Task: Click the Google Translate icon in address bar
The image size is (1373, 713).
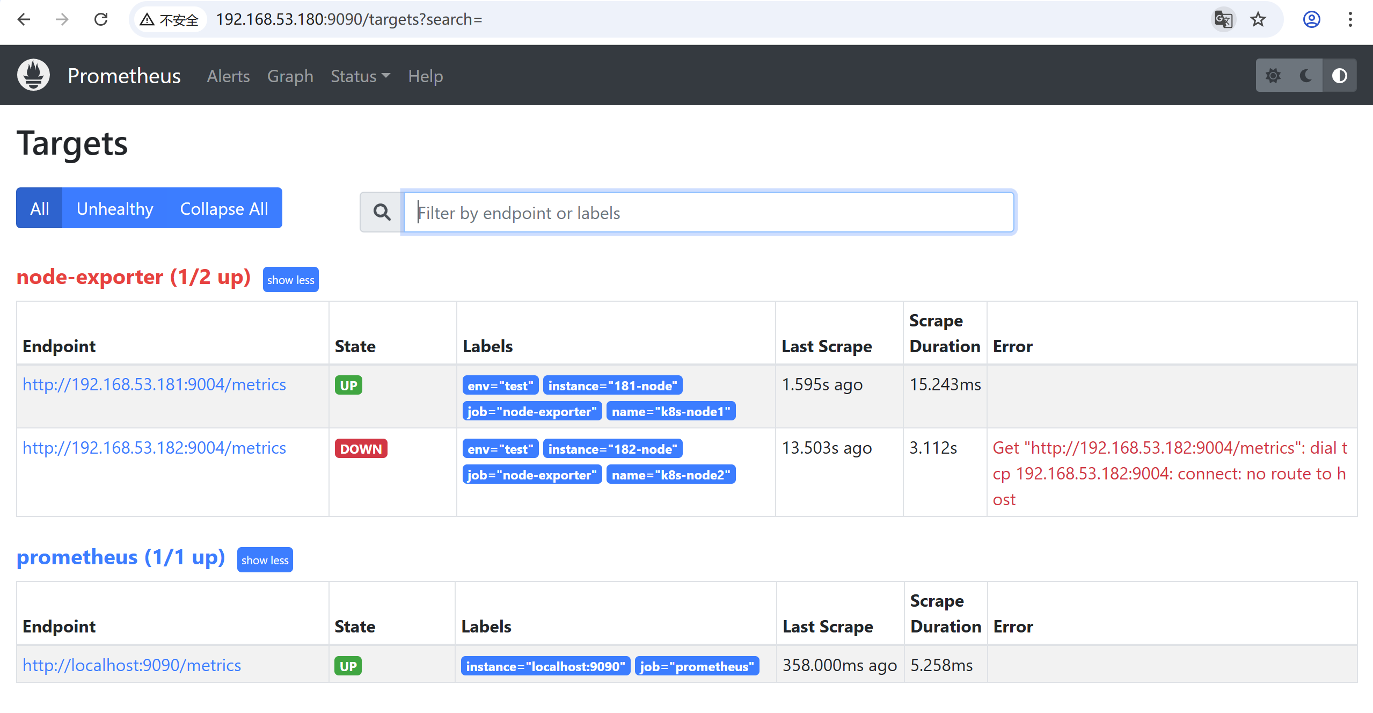Action: [1223, 19]
